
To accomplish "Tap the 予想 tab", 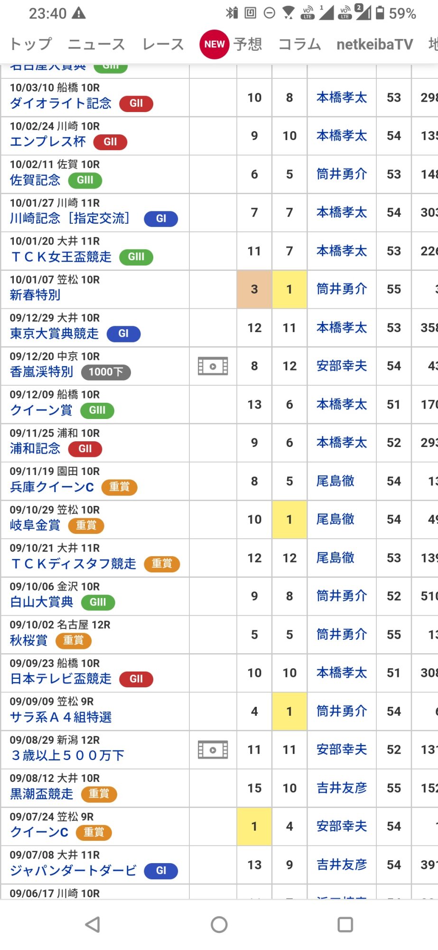I will pos(248,44).
